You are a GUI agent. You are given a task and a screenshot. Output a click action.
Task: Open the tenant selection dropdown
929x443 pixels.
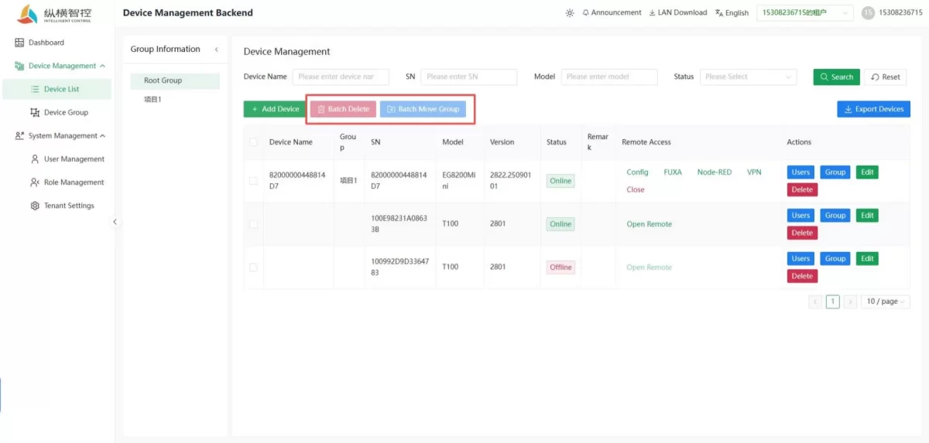[x=805, y=13]
